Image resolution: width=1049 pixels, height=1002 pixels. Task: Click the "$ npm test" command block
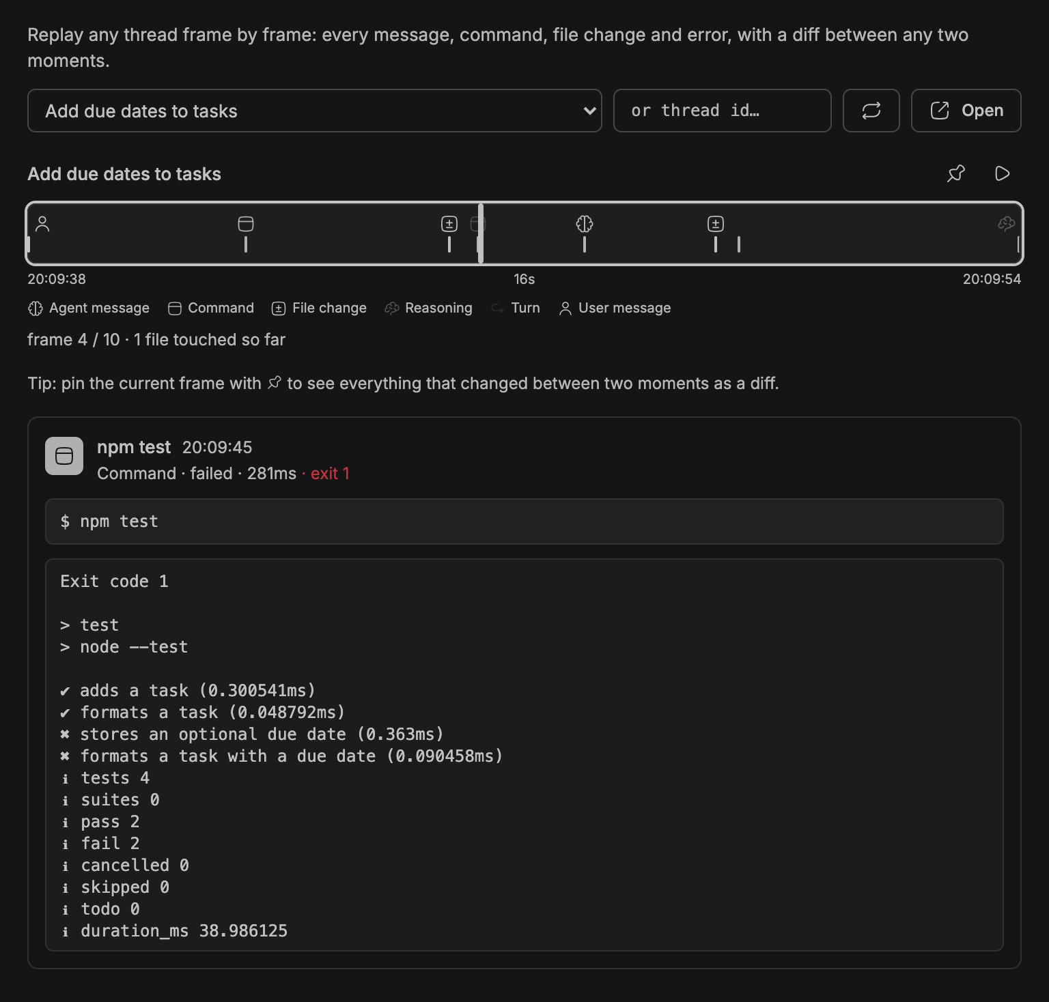[x=524, y=521]
